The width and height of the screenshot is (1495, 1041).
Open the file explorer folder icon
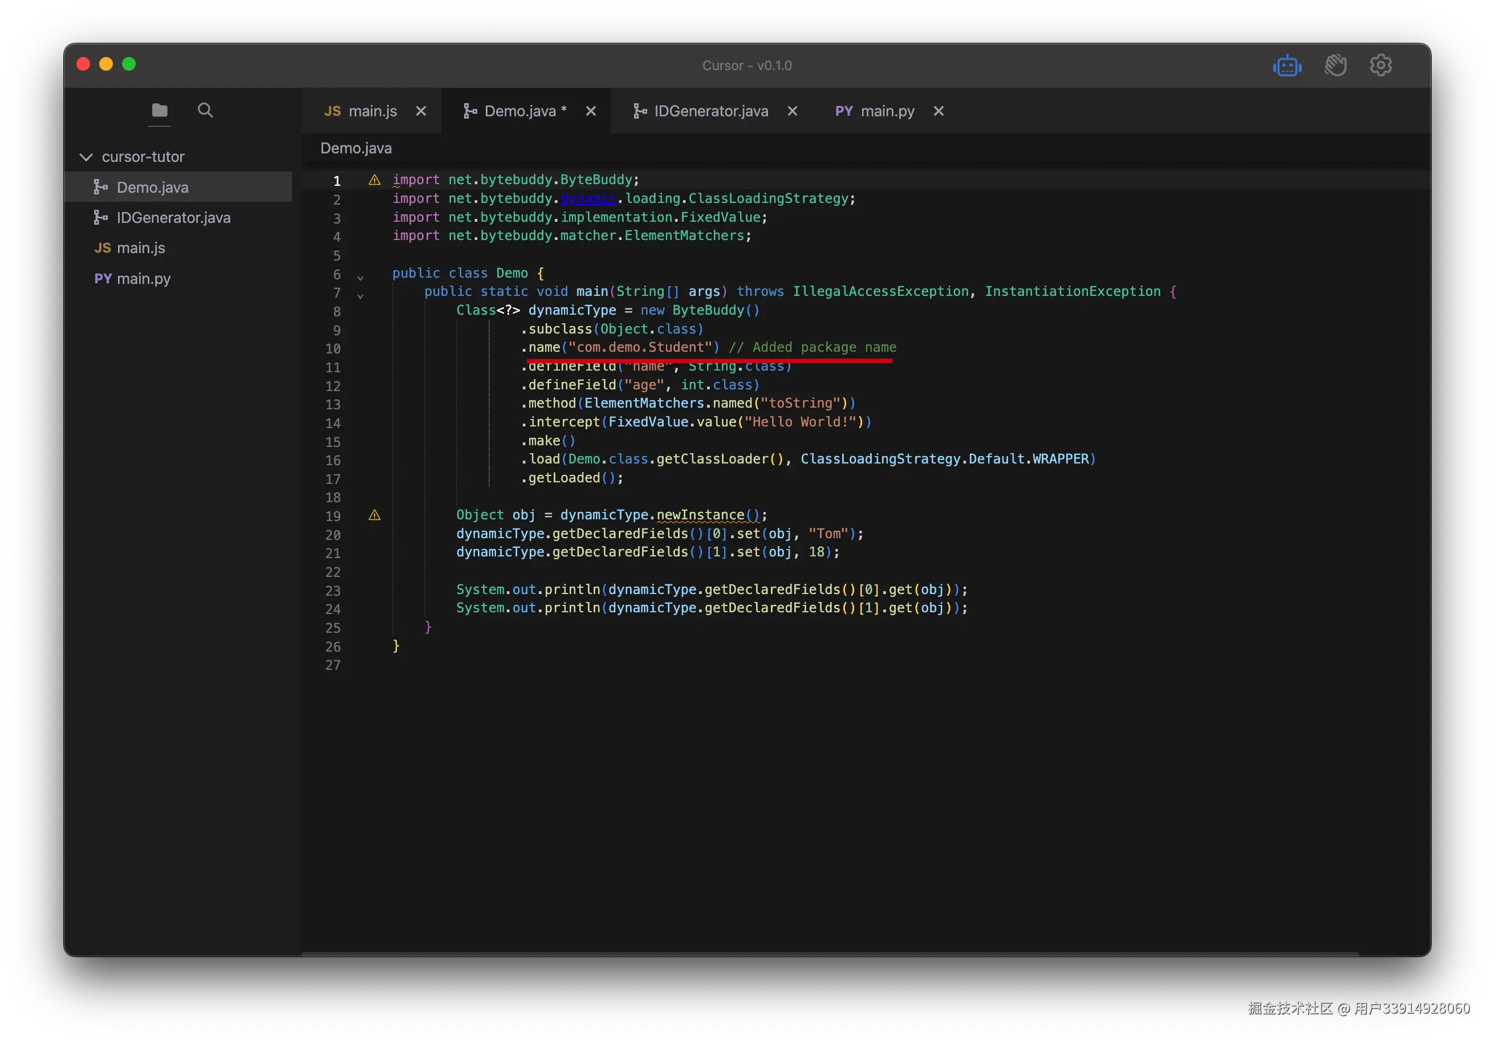[x=160, y=110]
